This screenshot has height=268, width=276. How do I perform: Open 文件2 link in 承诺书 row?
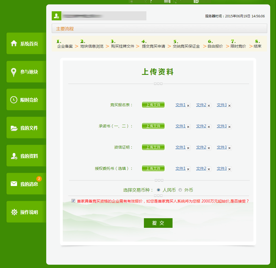(x=201, y=126)
